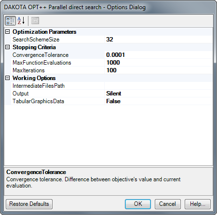This screenshot has height=215, width=217.
Task: Confirm settings with the OK button
Action: [138, 204]
